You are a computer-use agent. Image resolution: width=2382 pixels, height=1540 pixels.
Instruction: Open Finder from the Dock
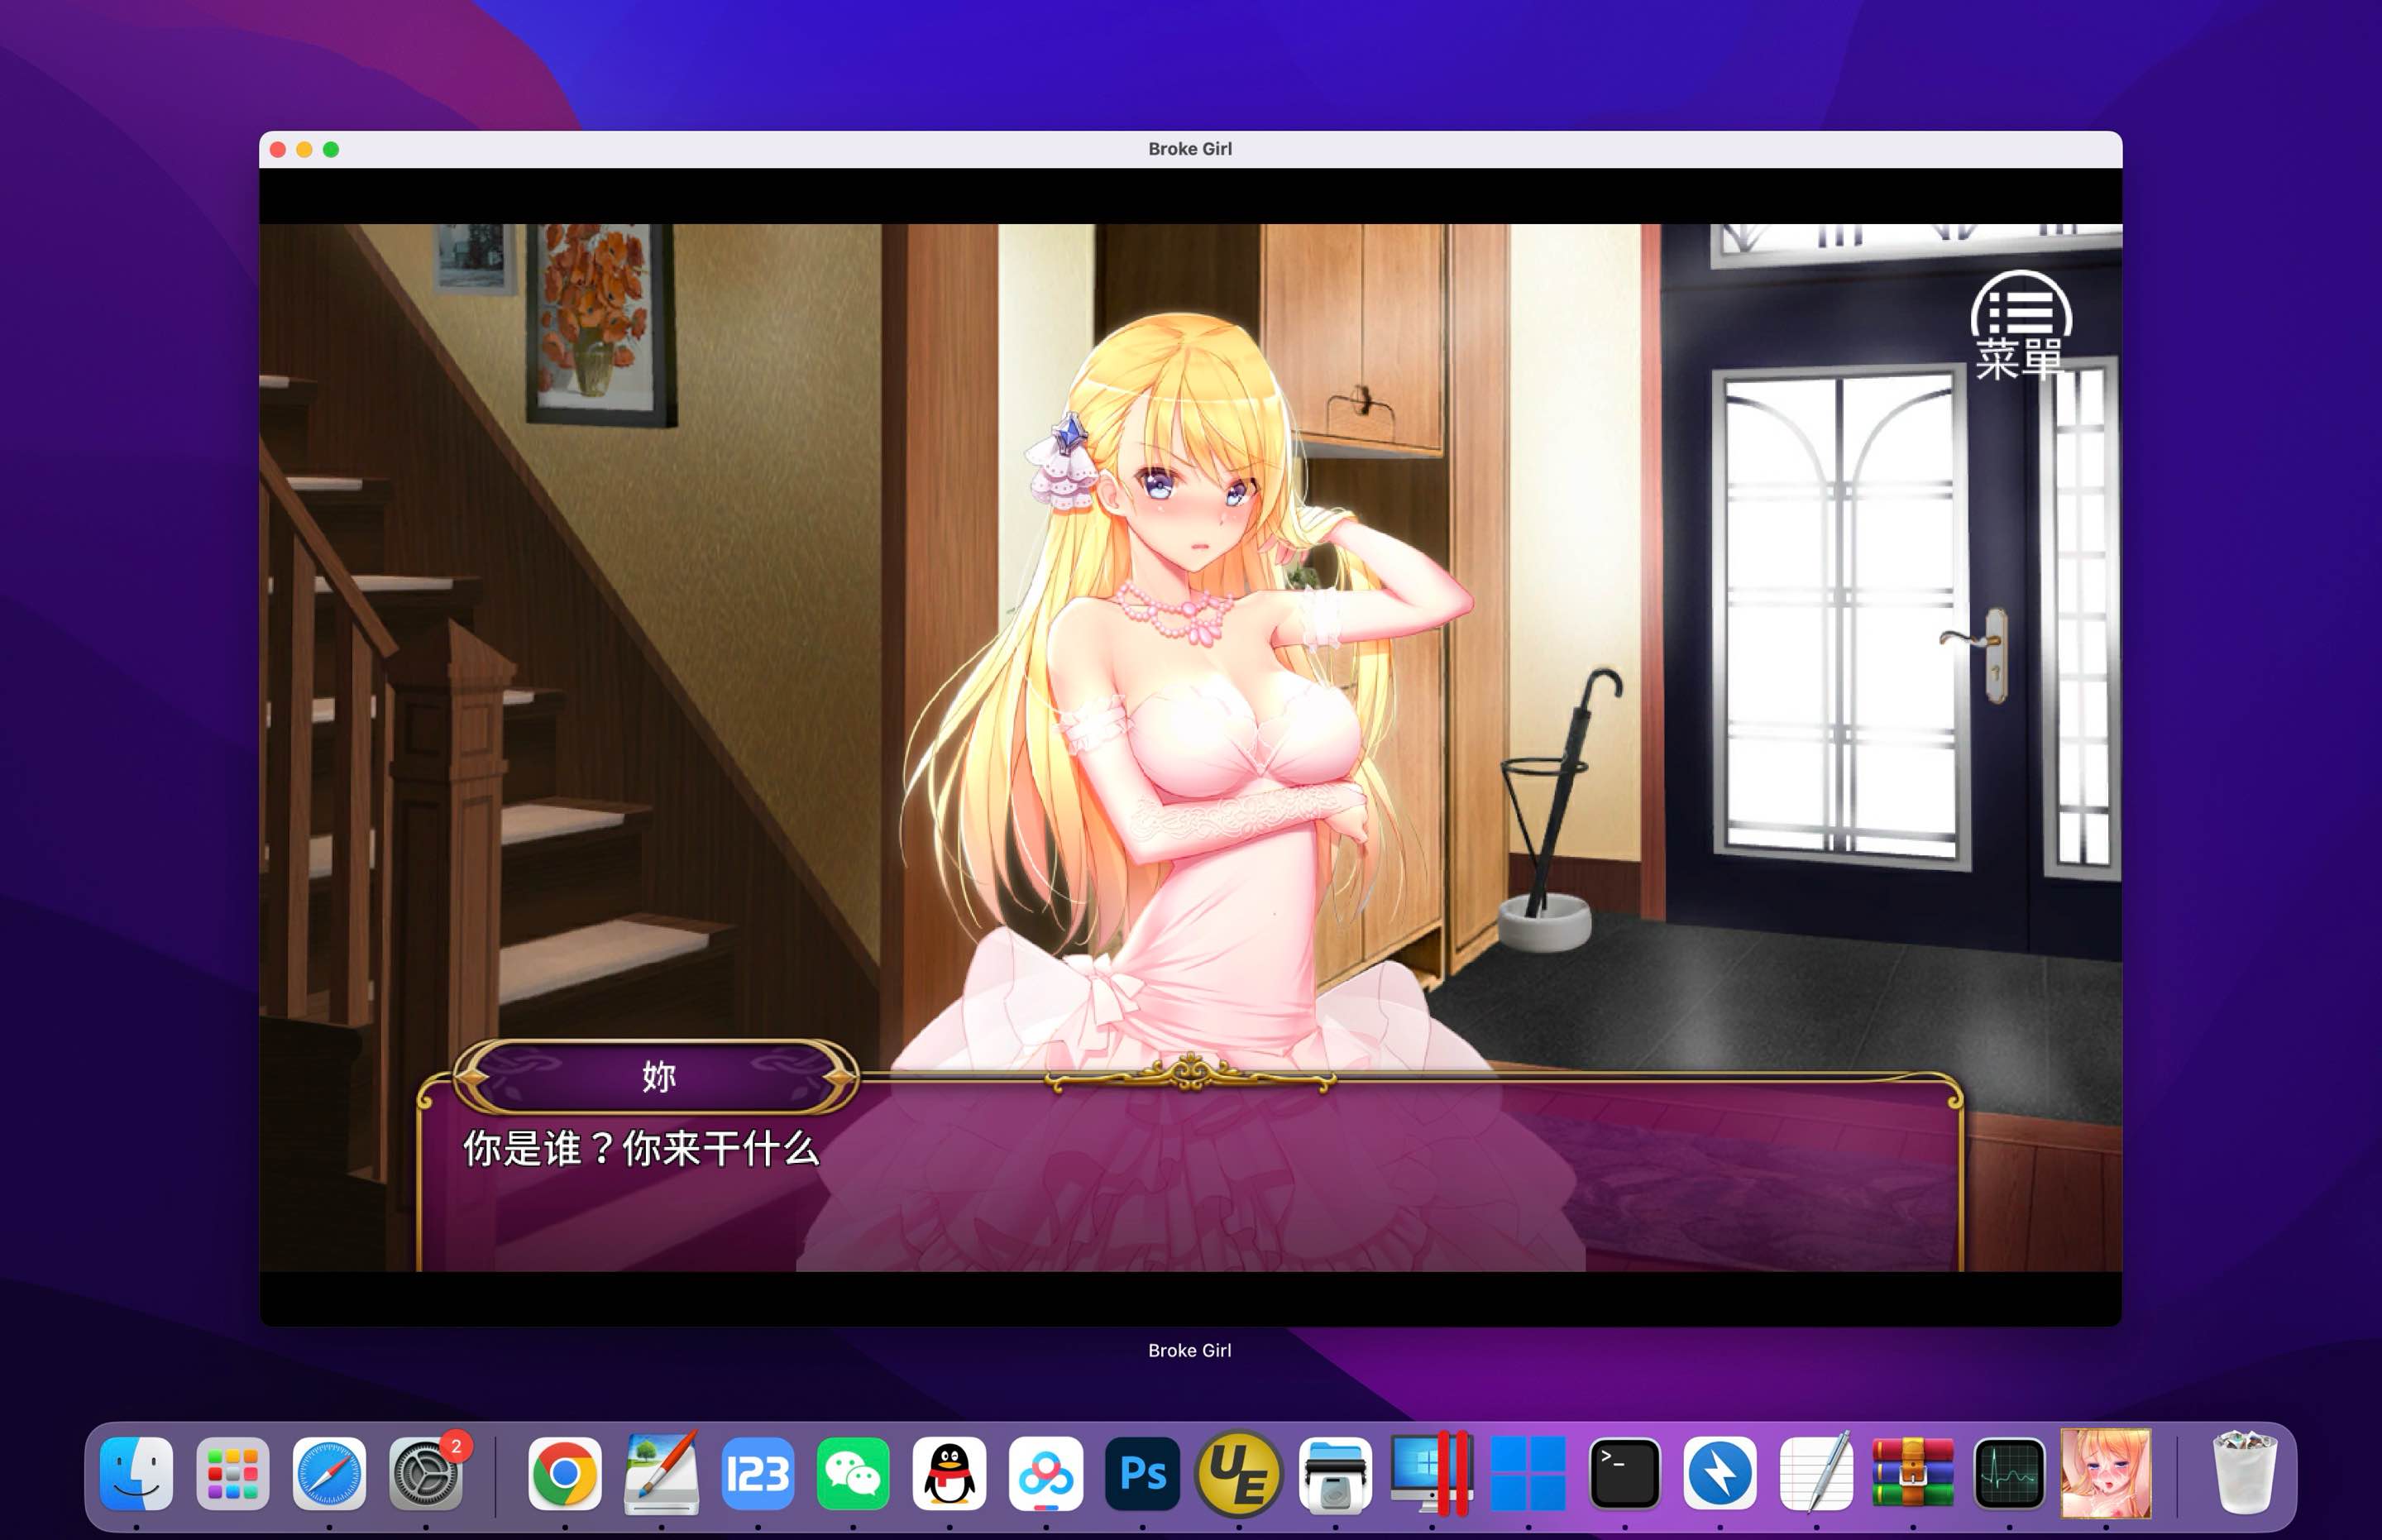[x=137, y=1474]
